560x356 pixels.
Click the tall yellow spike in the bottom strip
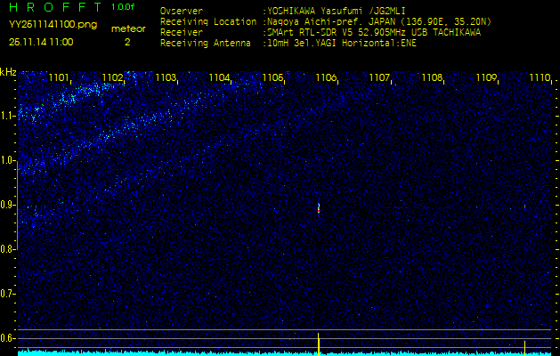click(319, 342)
